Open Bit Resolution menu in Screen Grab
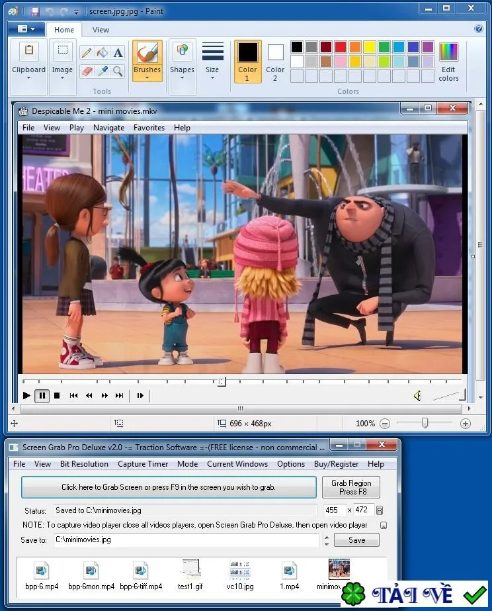The height and width of the screenshot is (611, 492). [84, 464]
